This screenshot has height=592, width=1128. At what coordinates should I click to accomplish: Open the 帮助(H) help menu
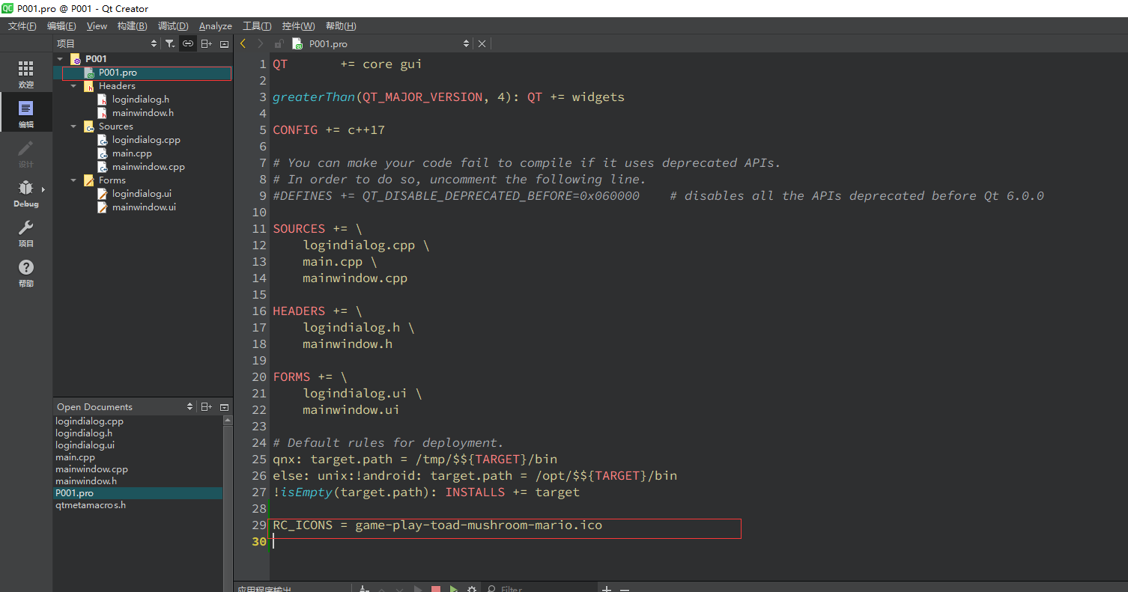click(341, 25)
